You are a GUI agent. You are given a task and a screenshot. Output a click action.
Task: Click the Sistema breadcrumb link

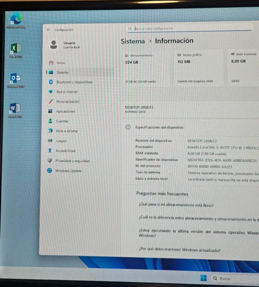tap(132, 41)
